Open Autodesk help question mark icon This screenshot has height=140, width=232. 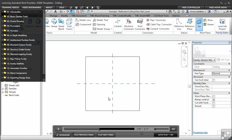pyautogui.click(x=215, y=12)
